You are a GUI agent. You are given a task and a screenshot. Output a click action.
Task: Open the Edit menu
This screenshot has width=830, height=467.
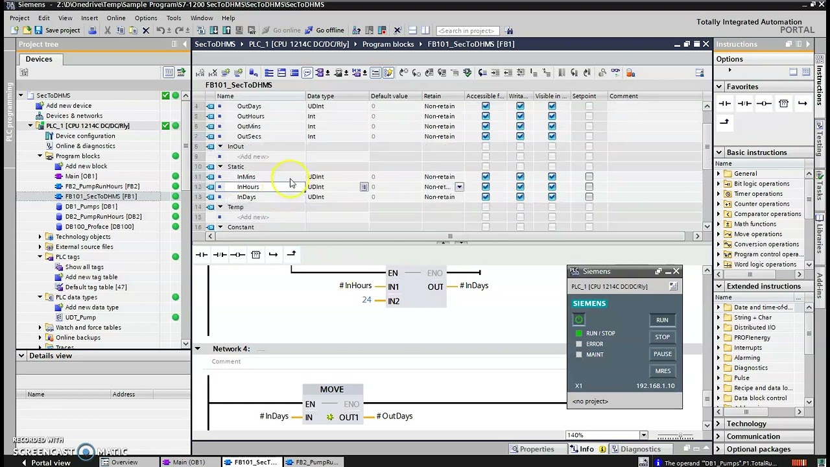44,18
